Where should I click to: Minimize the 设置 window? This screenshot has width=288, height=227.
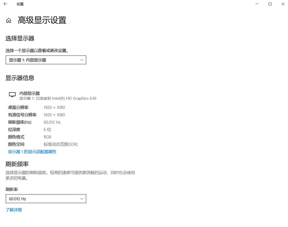257,4
